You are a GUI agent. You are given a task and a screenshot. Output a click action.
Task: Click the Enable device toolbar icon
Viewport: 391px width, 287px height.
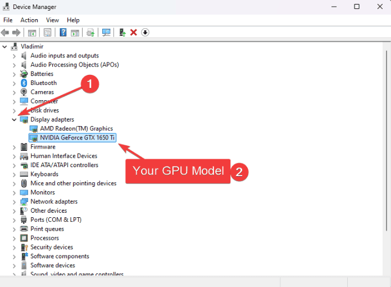122,33
